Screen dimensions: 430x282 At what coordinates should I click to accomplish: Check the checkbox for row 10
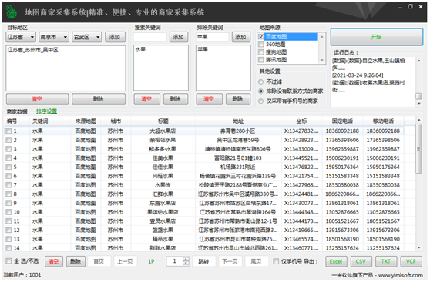[8, 212]
